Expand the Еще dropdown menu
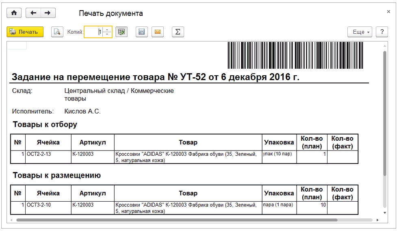The height and width of the screenshot is (231, 399). click(360, 32)
